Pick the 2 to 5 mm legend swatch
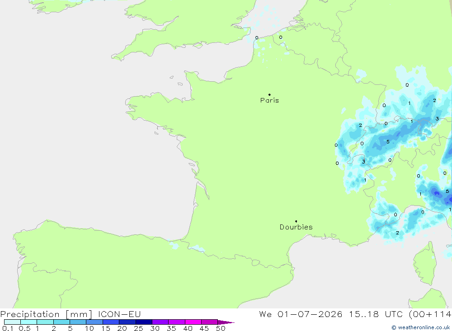Viewport: 452px width, 331px height. (61, 322)
